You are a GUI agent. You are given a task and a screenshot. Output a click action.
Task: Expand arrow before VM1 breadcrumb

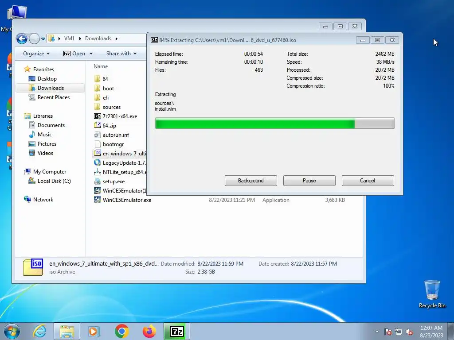point(59,39)
